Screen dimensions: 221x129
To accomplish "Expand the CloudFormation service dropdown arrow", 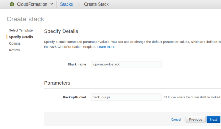I will [52, 4].
